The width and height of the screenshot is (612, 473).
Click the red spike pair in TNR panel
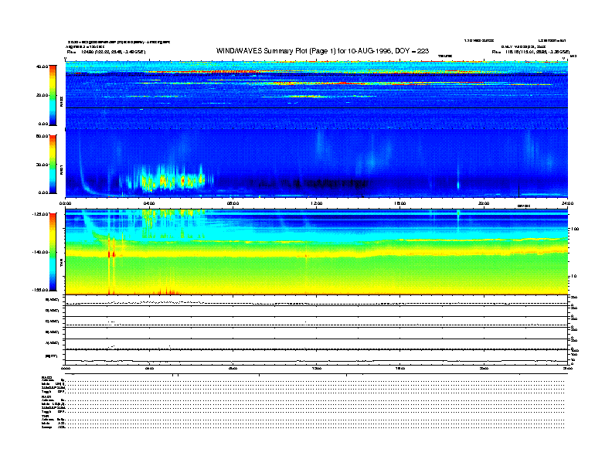pyautogui.click(x=111, y=254)
